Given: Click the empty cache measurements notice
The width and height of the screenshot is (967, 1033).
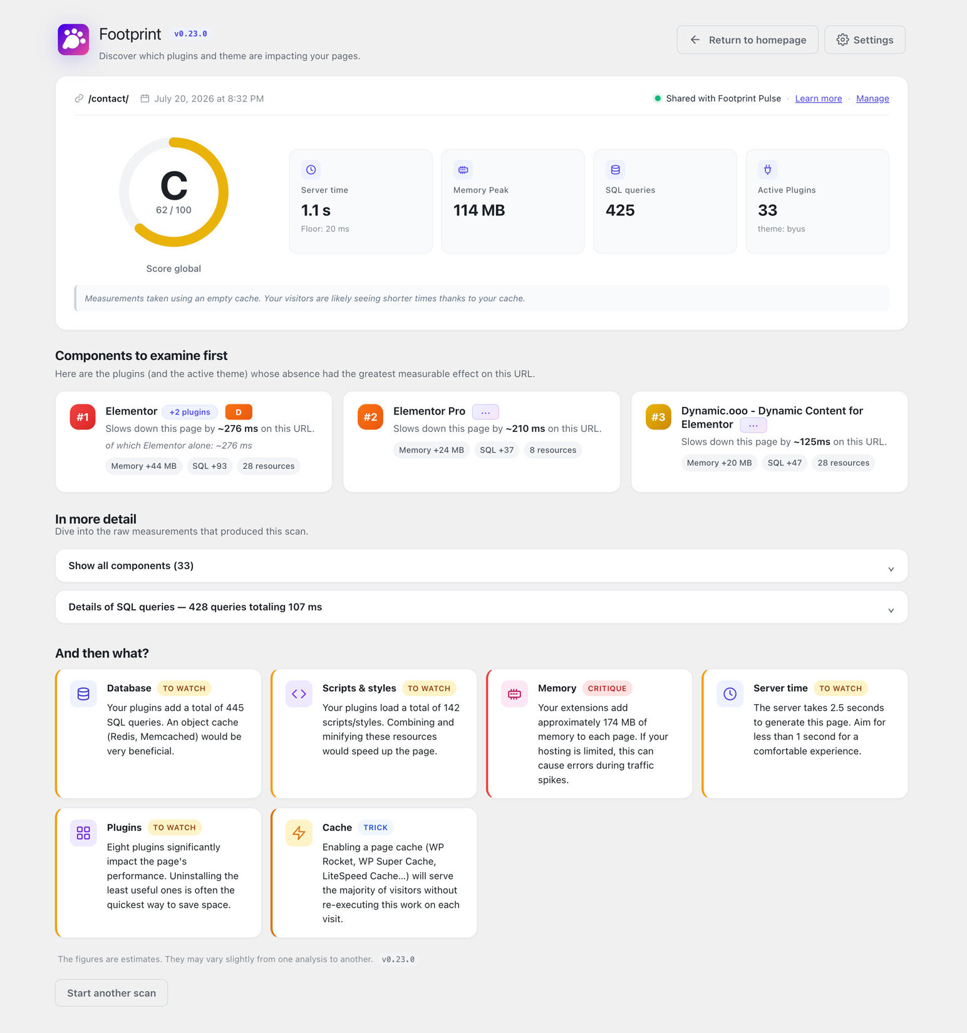Looking at the screenshot, I should click(x=482, y=298).
